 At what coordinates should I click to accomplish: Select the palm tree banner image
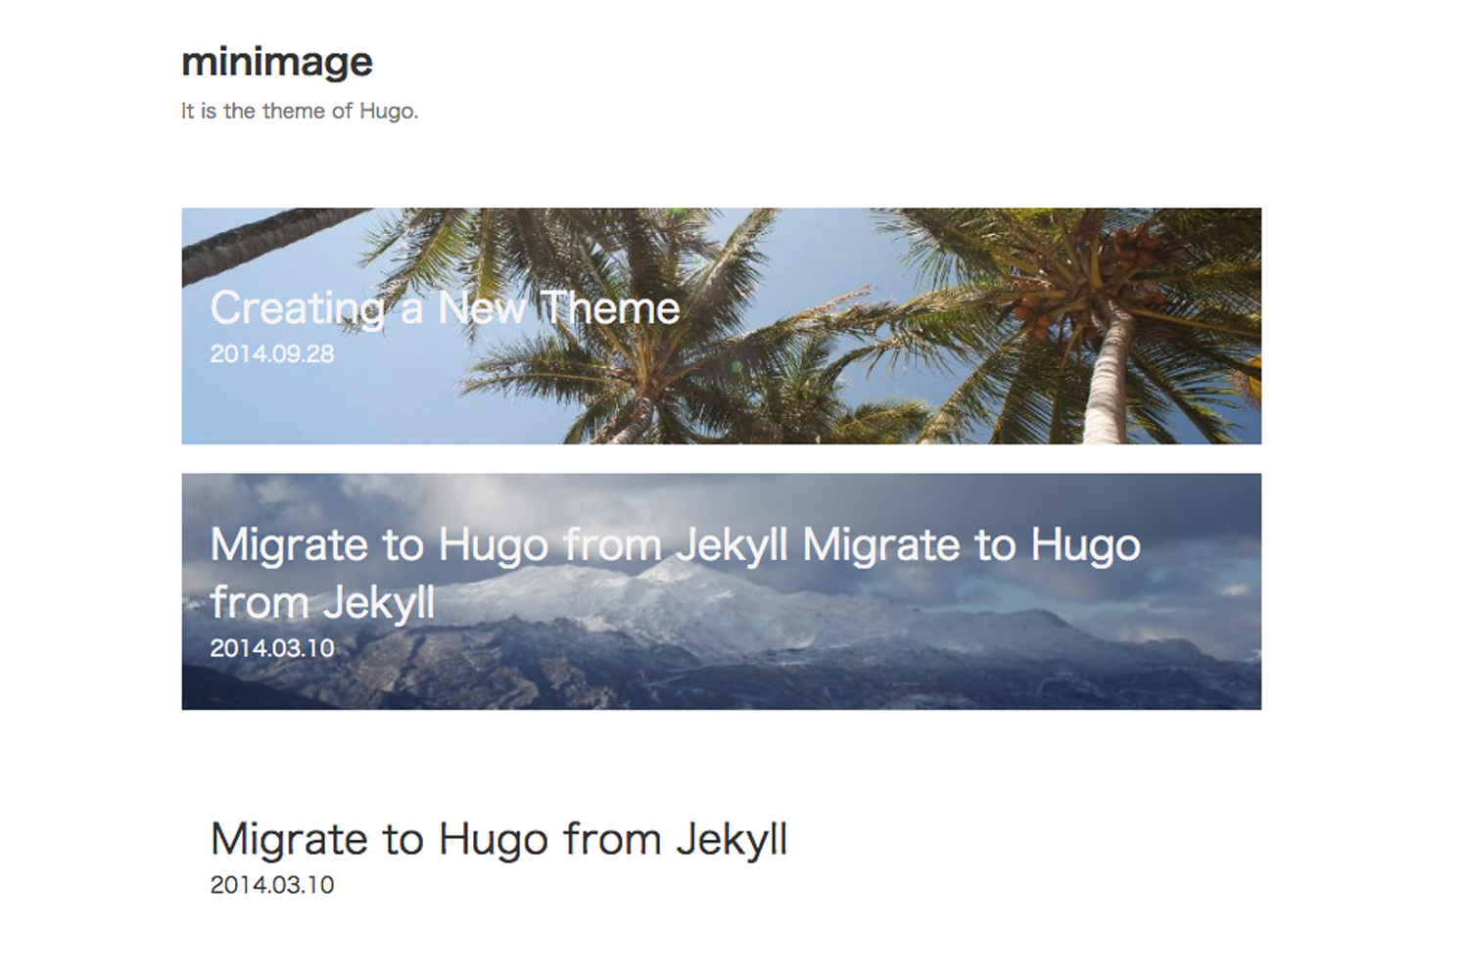(722, 326)
